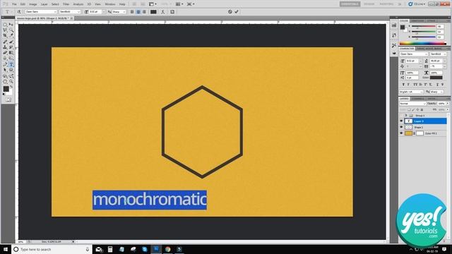Select the Blur tool
Viewport: 452px width, 254px height.
coord(5,59)
